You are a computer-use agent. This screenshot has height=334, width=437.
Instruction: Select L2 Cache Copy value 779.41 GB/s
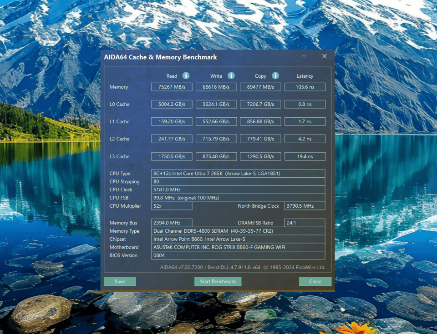click(x=260, y=139)
